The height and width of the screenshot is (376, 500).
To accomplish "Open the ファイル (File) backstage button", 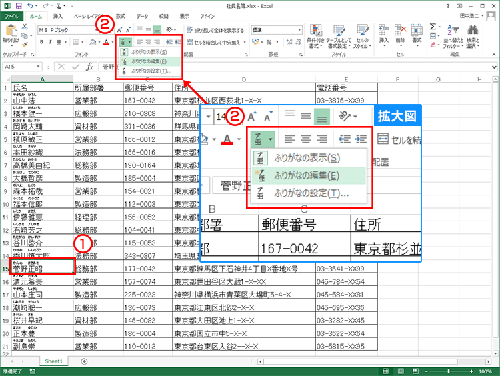I will [12, 15].
